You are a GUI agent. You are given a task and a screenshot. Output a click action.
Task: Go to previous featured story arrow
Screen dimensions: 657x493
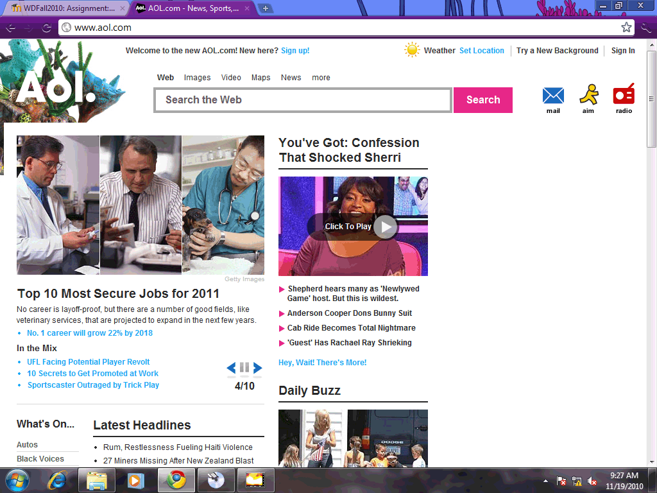(231, 368)
